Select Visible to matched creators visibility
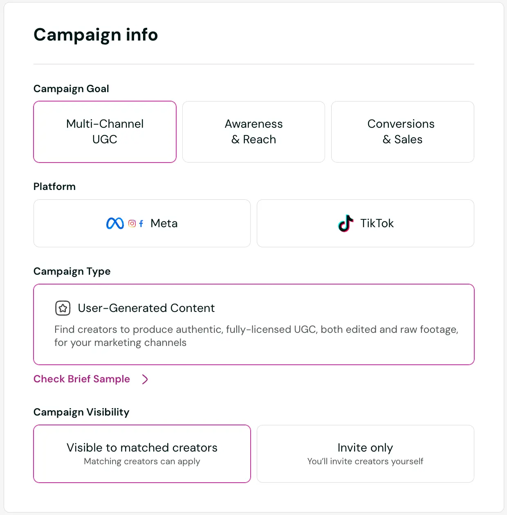This screenshot has width=507, height=515. click(142, 454)
